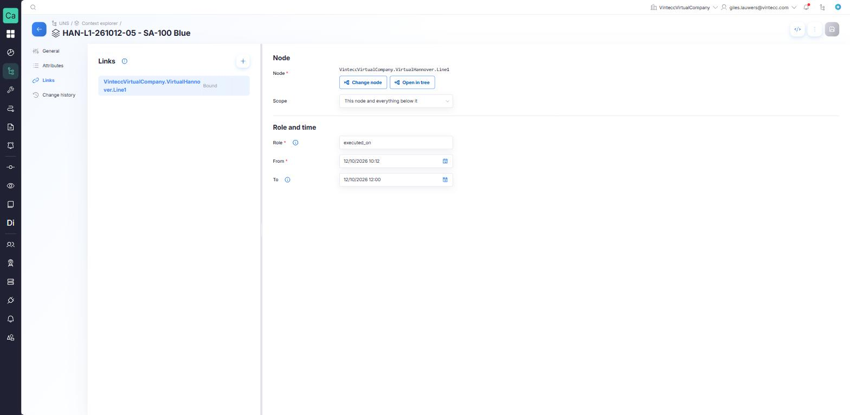The width and height of the screenshot is (850, 415).
Task: Expand the Scope dropdown
Action: [396, 101]
